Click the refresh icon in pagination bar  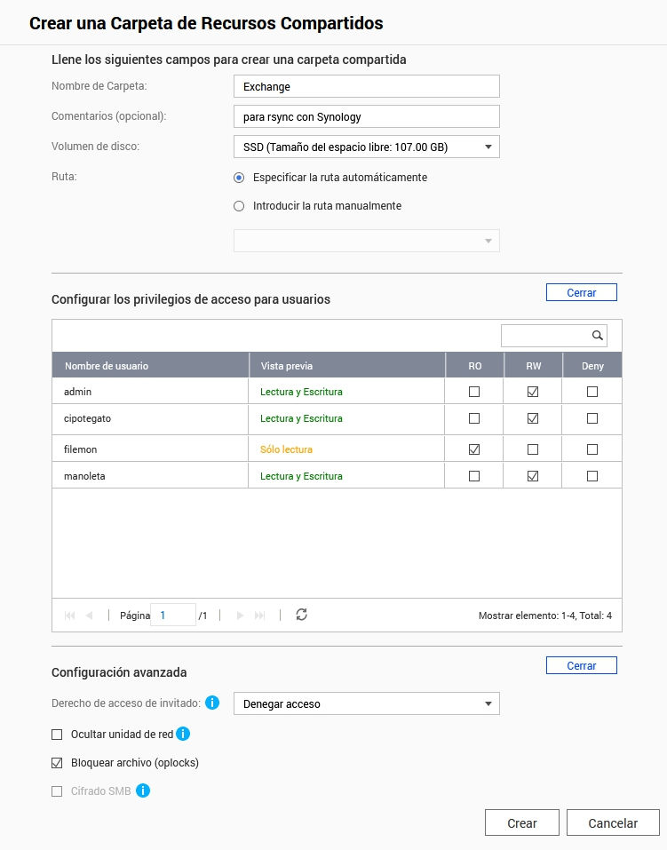pos(301,615)
